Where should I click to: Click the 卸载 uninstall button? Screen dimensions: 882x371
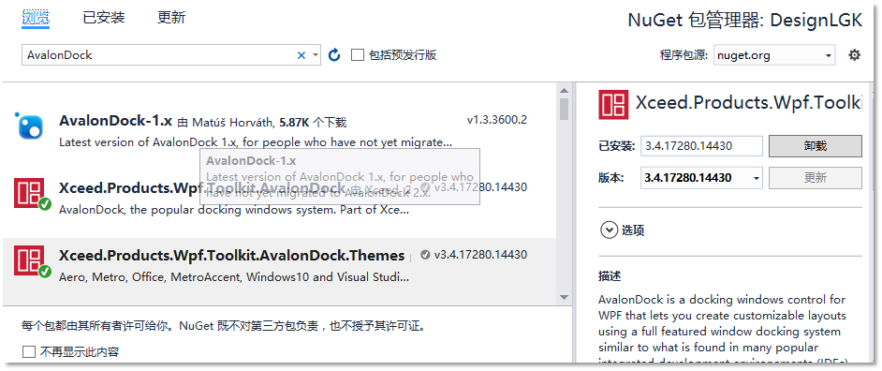816,146
